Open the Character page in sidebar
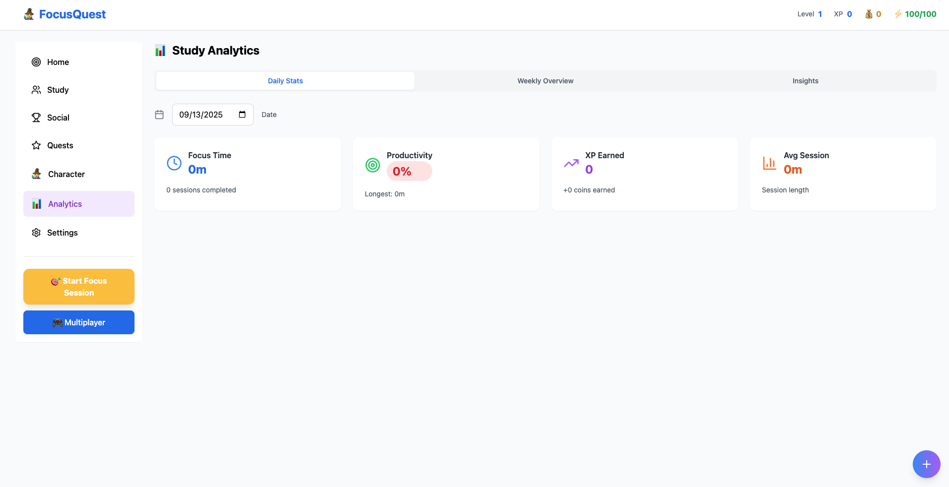Screen dimensions: 949x487 click(66, 174)
